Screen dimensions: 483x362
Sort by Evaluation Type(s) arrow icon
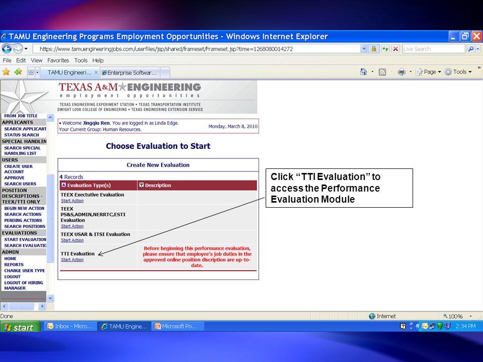[64, 185]
